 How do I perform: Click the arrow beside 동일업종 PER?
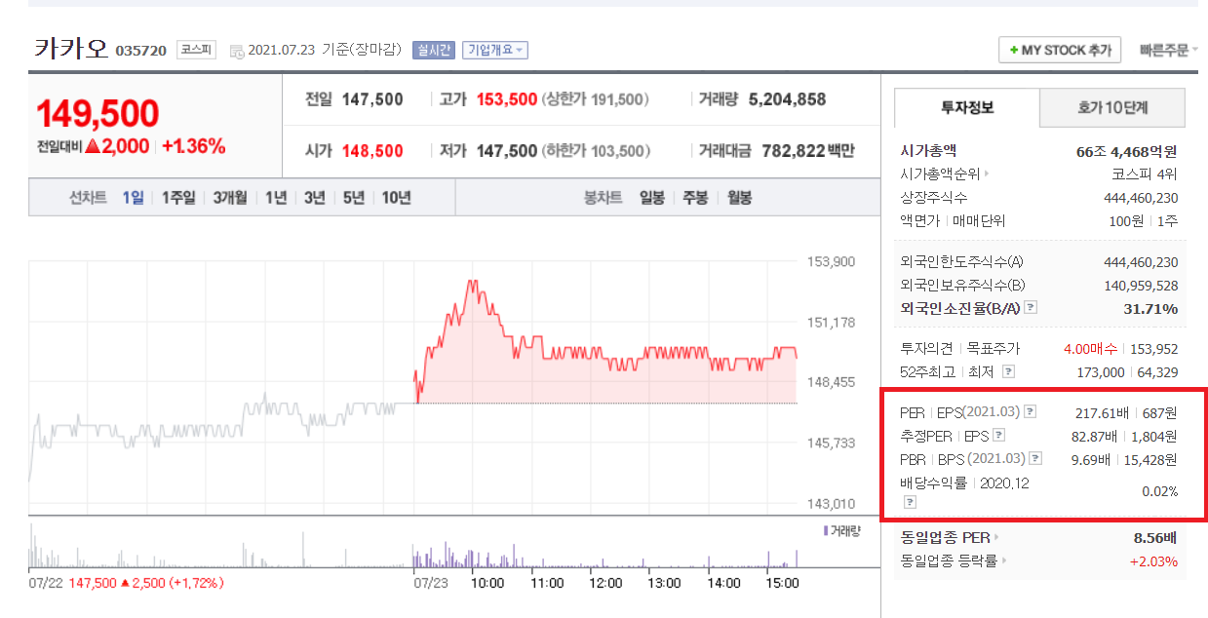coord(995,537)
